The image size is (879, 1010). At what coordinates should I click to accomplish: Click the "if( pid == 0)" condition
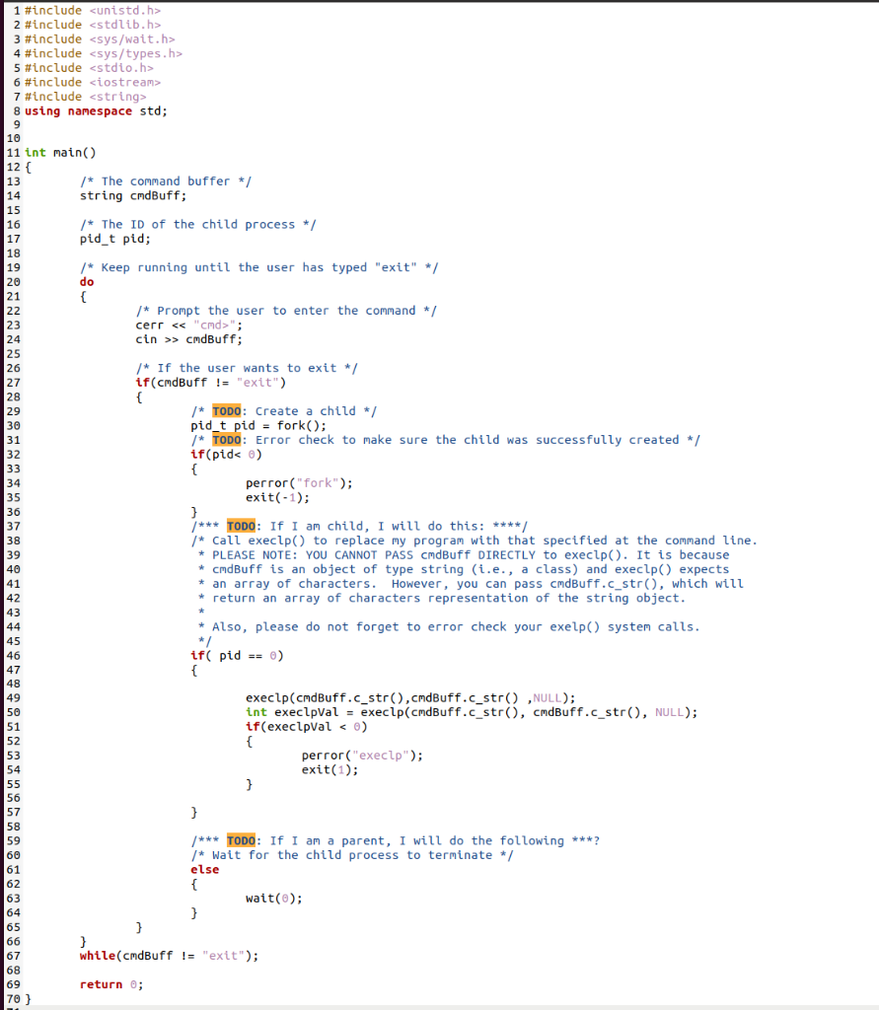coord(237,655)
